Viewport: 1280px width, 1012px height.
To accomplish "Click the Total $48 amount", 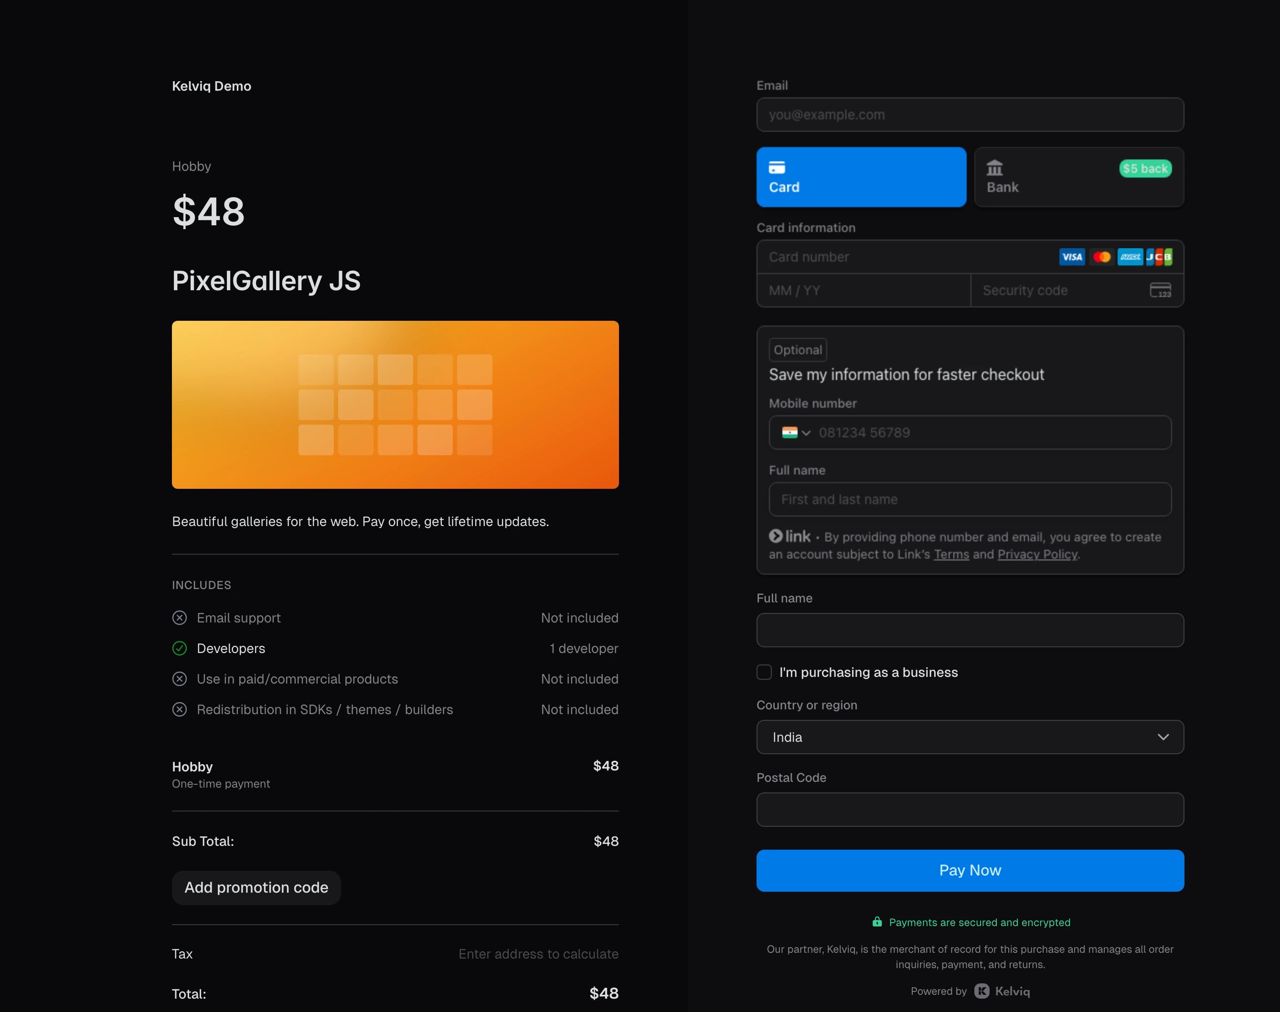I will pyautogui.click(x=604, y=994).
